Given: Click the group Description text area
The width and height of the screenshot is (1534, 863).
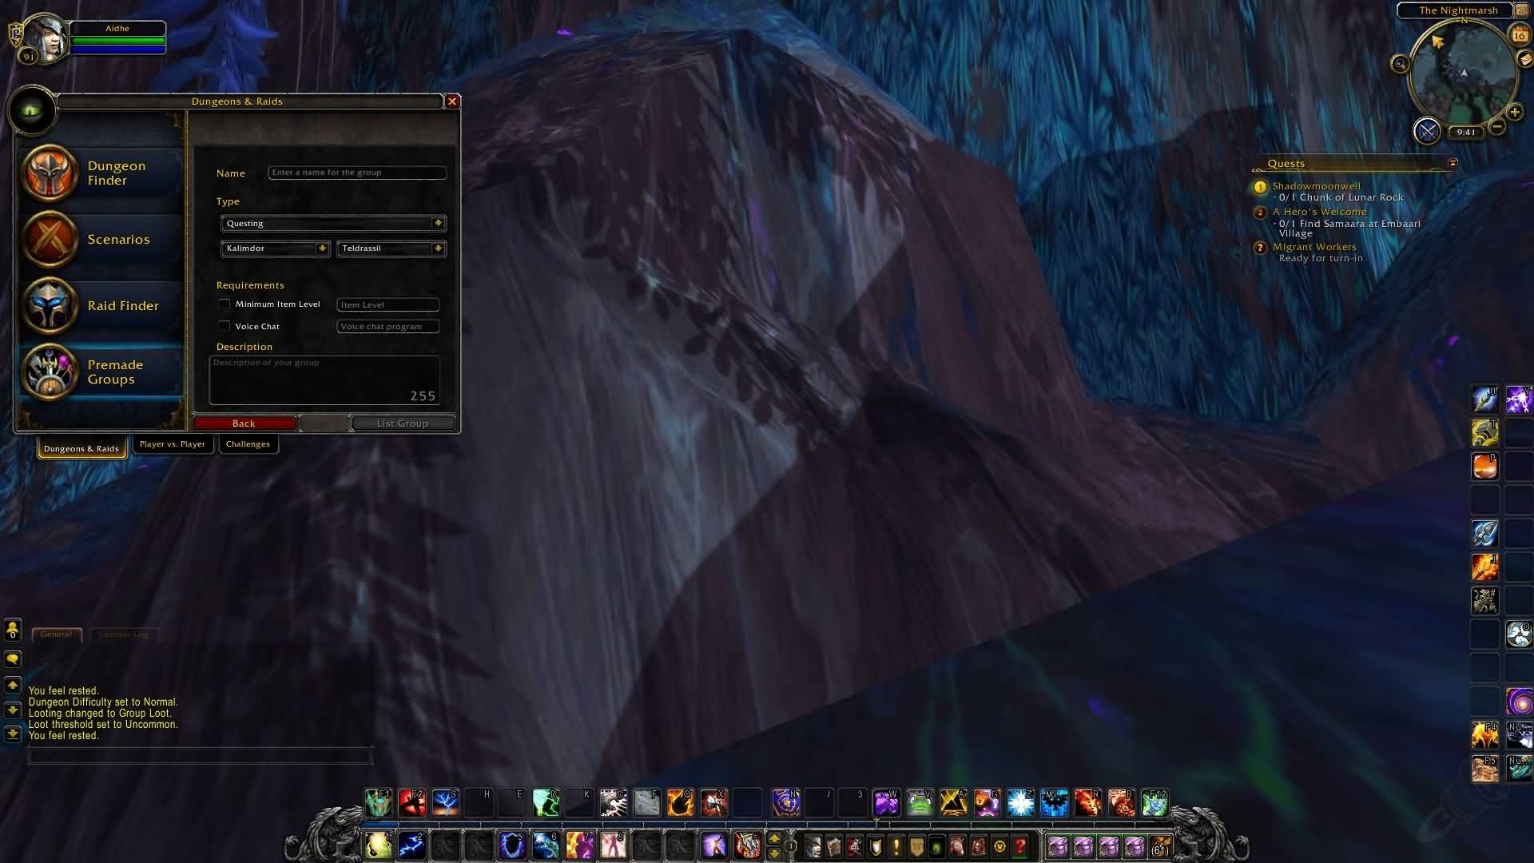Looking at the screenshot, I should 324,380.
